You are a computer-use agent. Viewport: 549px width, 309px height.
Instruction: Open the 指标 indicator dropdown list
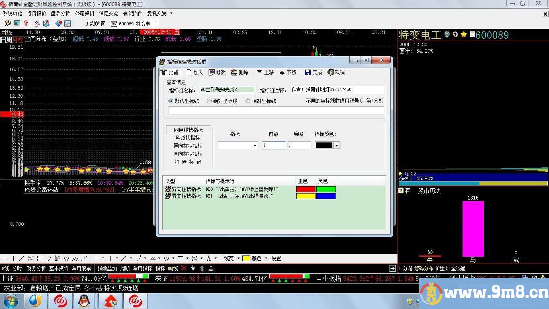[x=255, y=145]
